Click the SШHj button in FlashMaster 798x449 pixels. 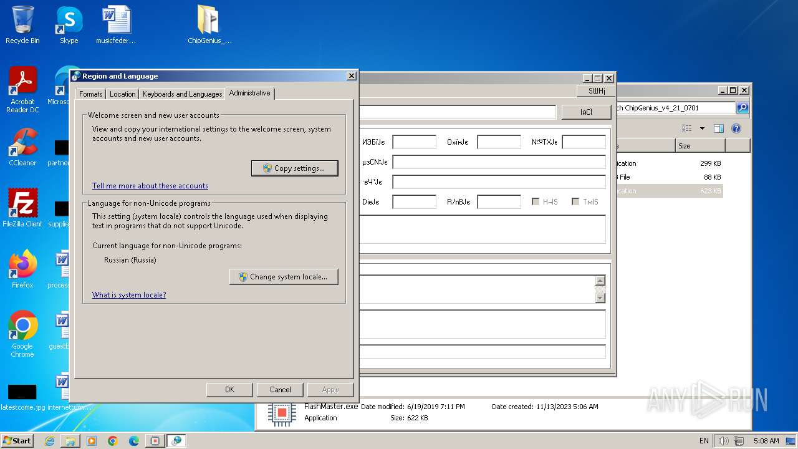(596, 91)
